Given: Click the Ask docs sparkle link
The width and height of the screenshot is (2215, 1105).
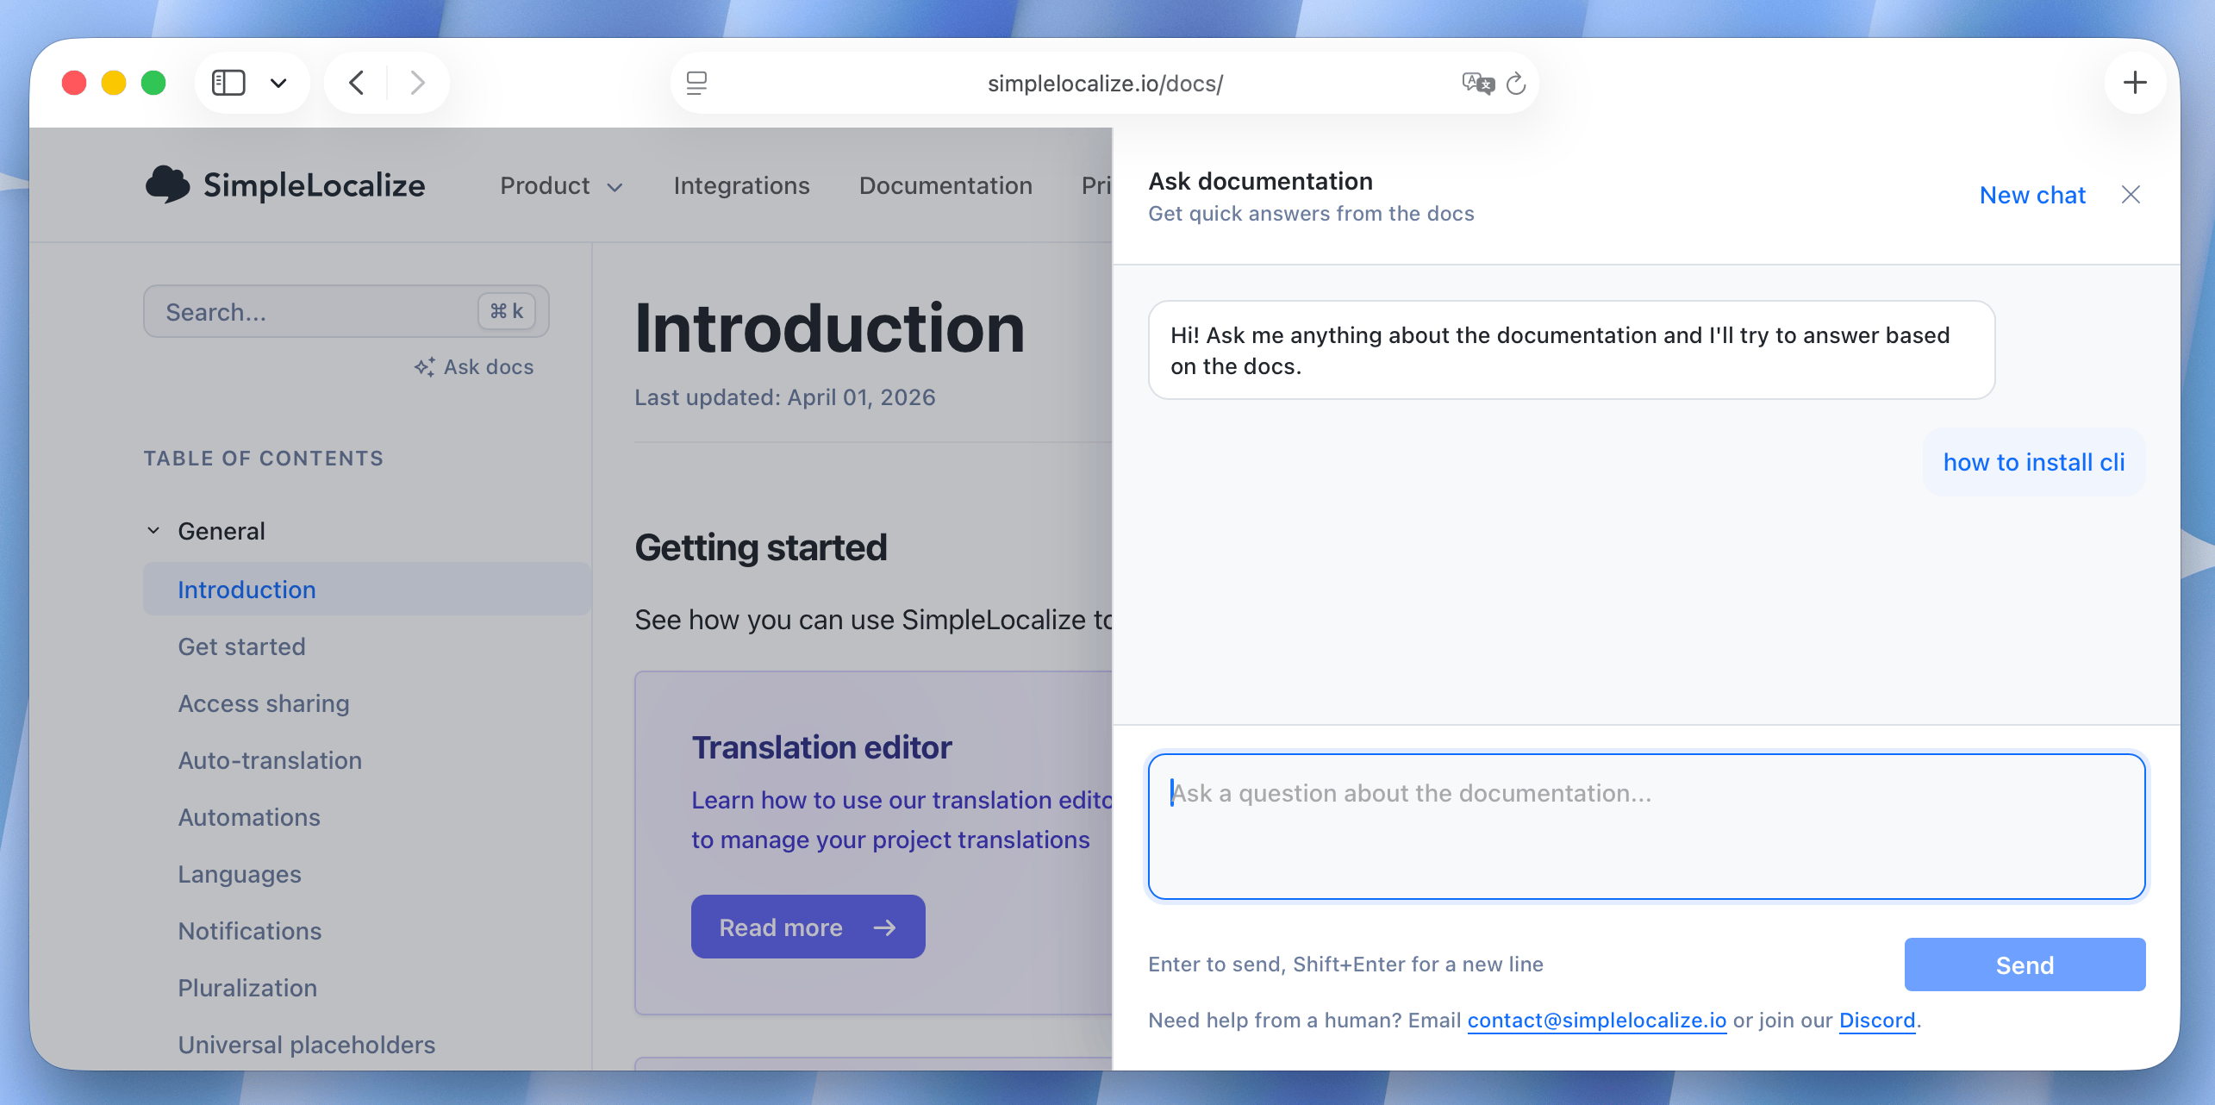Looking at the screenshot, I should point(473,367).
